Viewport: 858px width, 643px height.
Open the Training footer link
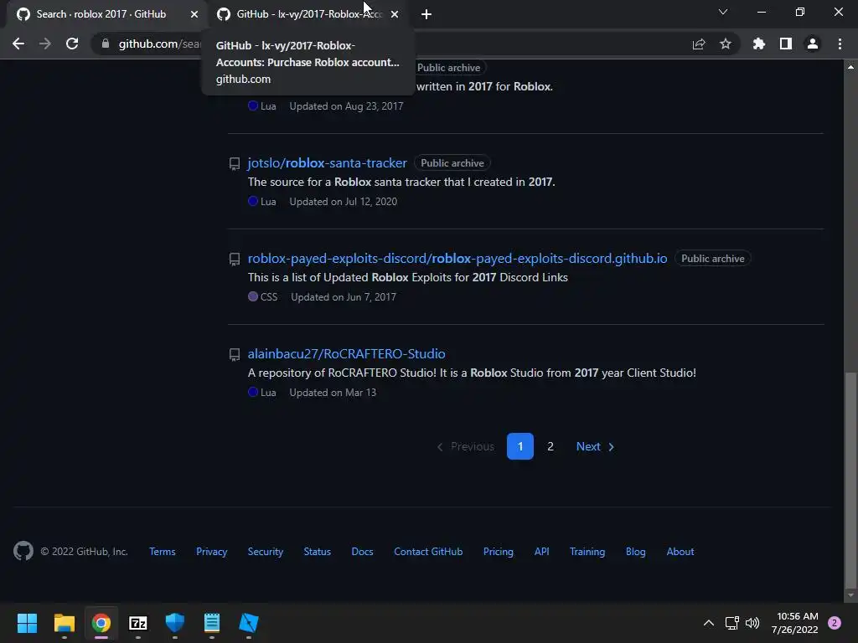pyautogui.click(x=587, y=552)
